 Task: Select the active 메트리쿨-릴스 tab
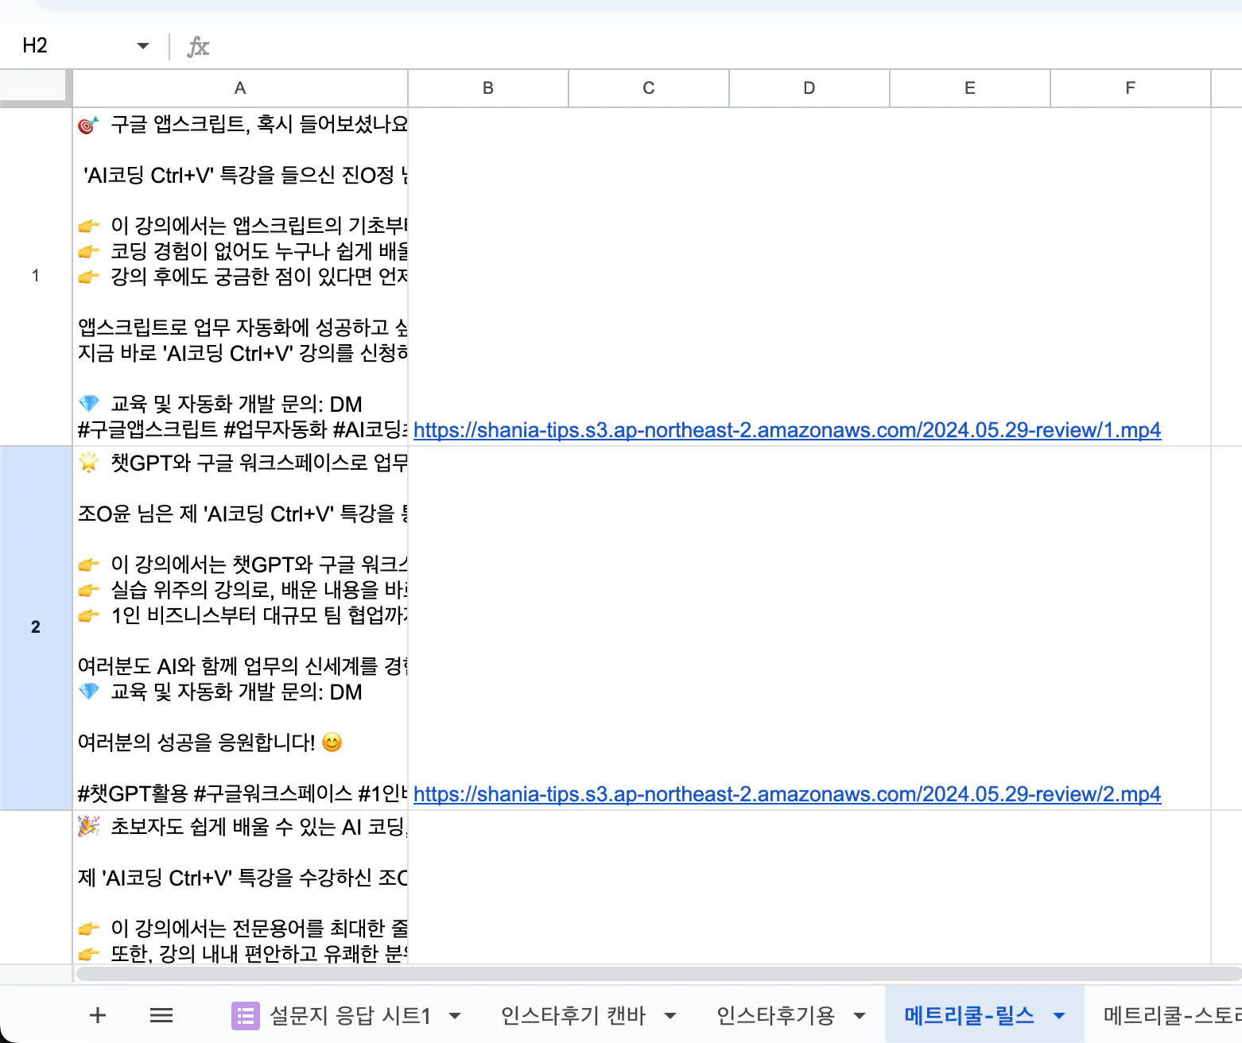pos(969,1015)
